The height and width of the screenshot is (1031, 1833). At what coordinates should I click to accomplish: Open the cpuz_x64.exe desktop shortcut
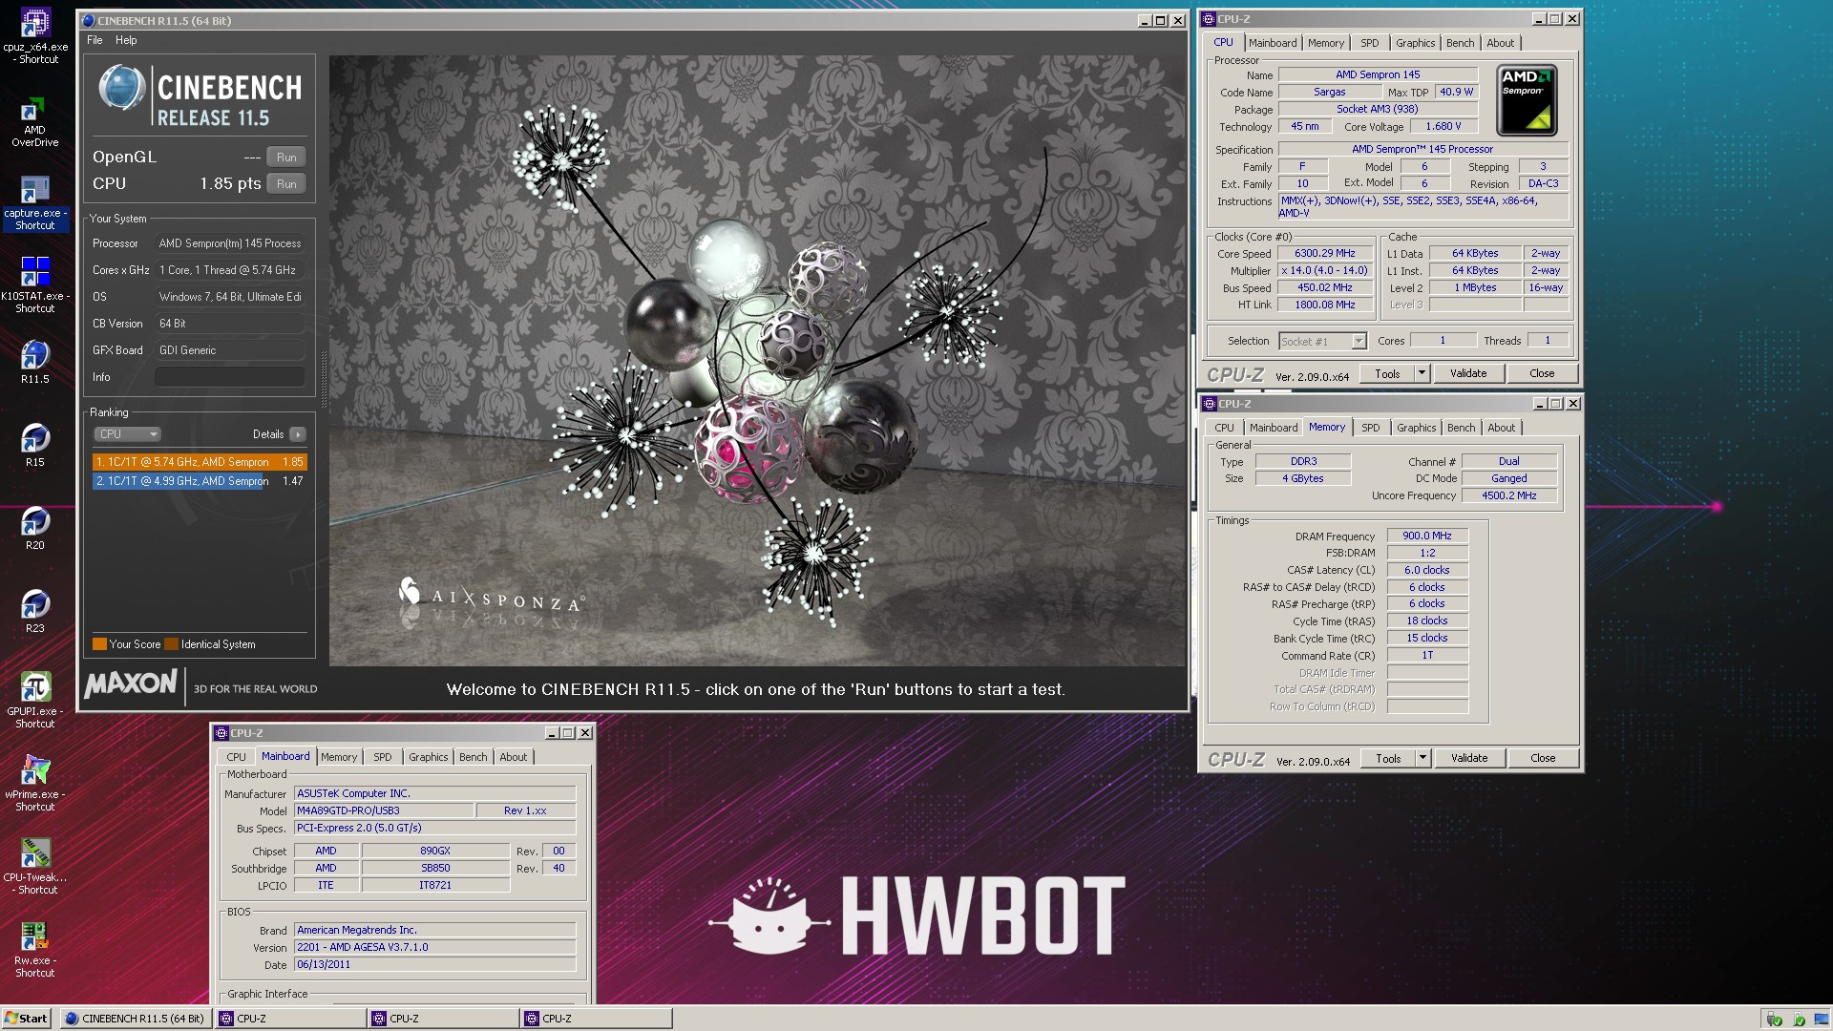35,36
